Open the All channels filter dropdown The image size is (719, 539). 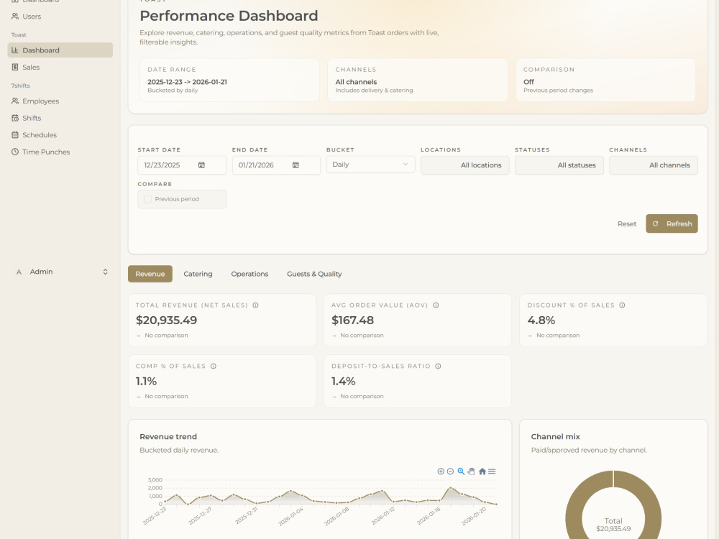click(x=654, y=165)
